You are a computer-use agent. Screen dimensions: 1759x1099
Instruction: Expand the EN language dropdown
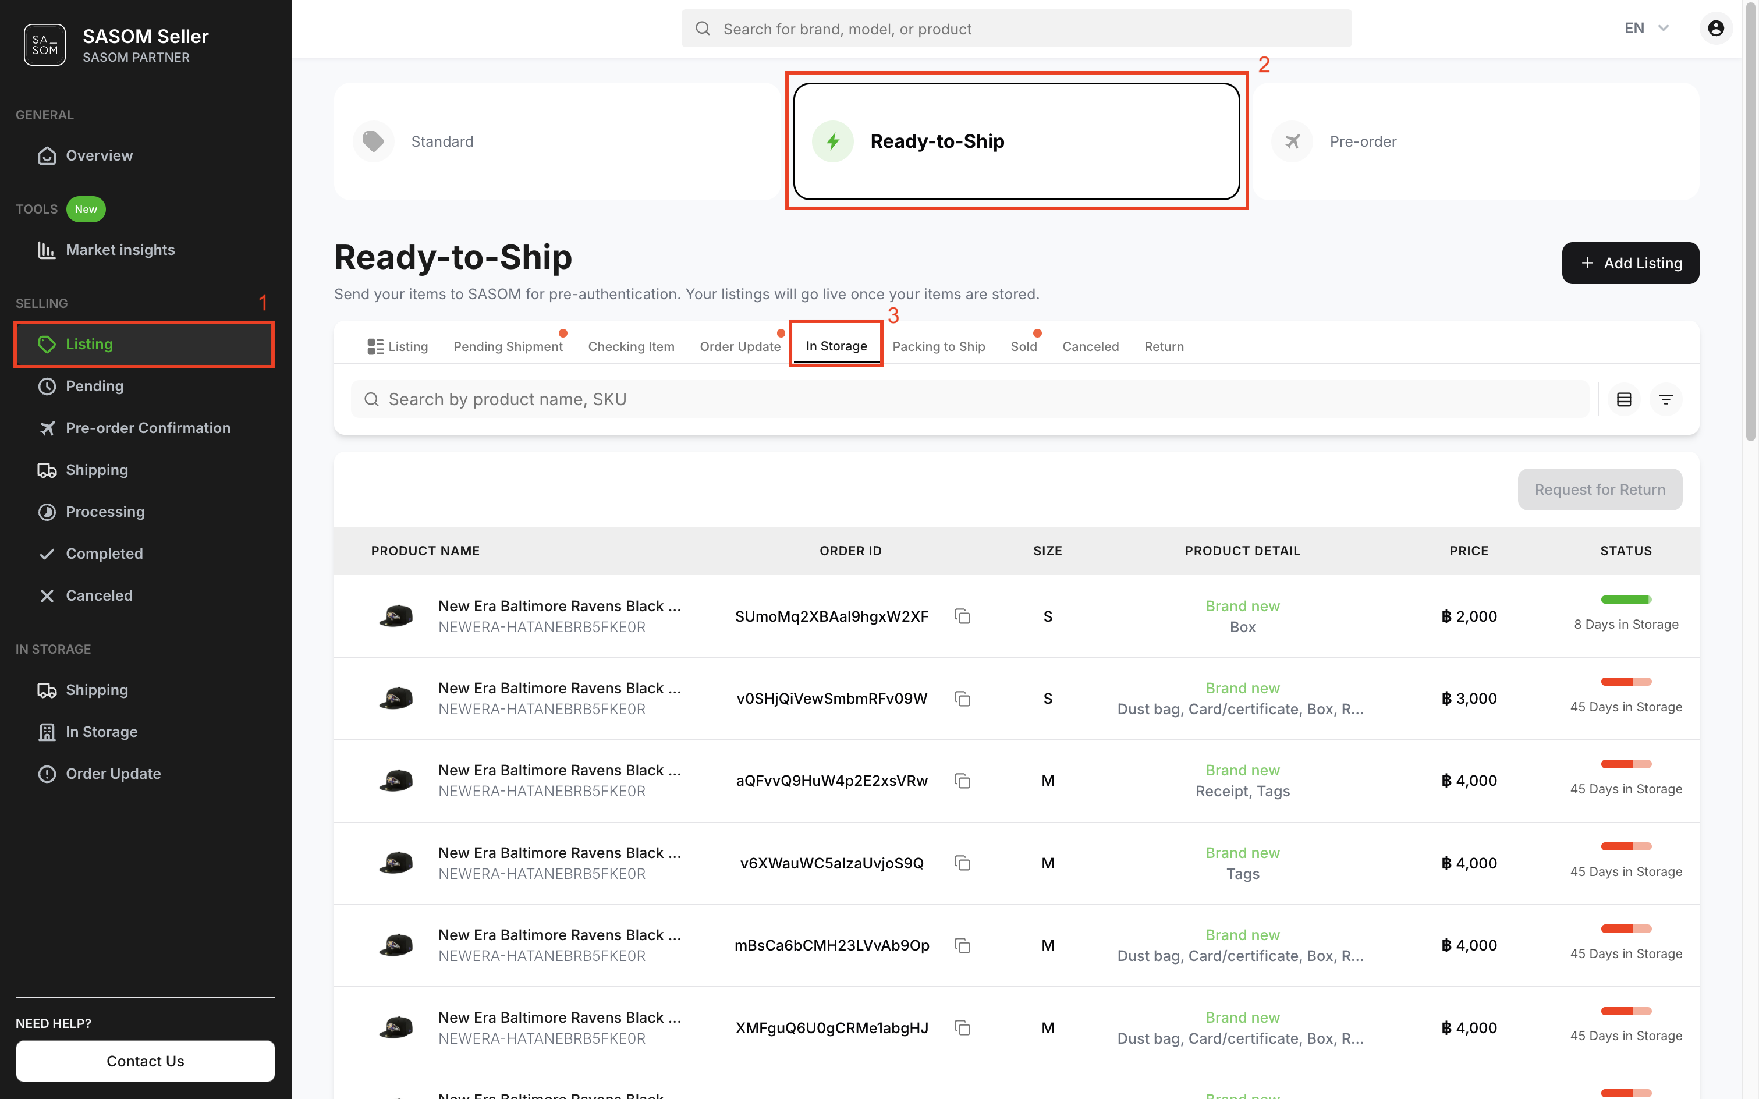tap(1646, 29)
